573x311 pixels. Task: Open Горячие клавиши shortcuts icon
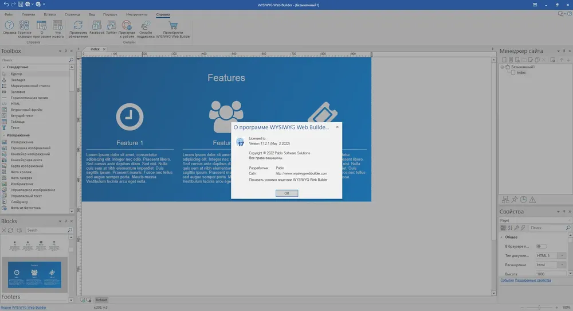pyautogui.click(x=24, y=25)
